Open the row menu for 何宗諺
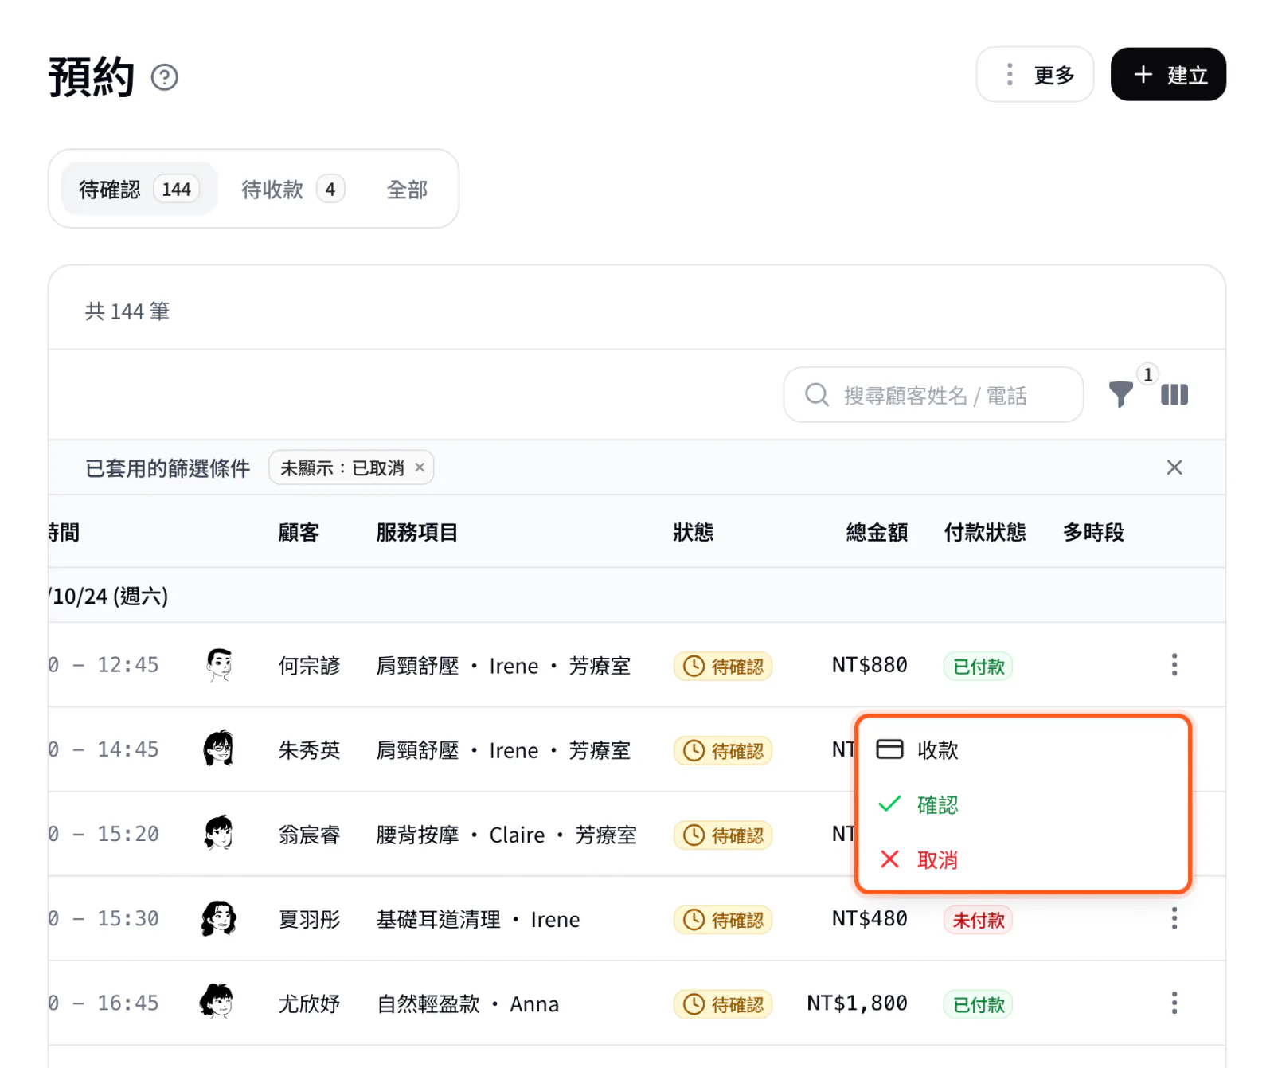The height and width of the screenshot is (1068, 1274). [1174, 664]
